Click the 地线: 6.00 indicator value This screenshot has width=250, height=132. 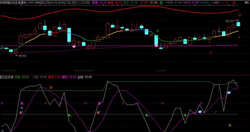point(54,77)
